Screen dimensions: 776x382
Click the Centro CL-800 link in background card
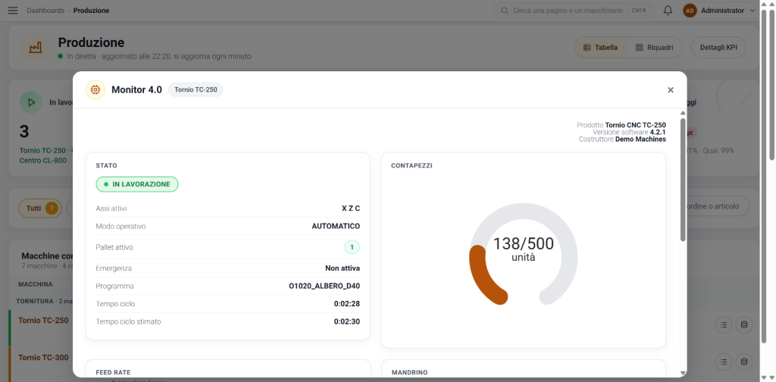[42, 161]
